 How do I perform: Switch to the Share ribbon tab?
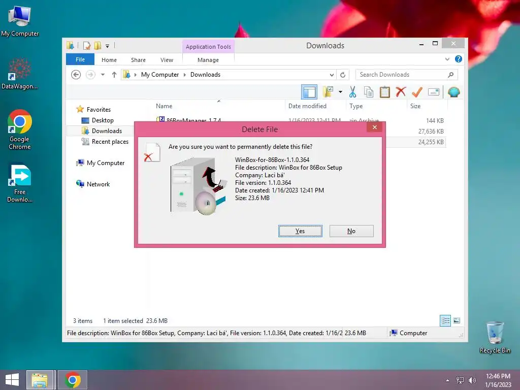(x=138, y=60)
